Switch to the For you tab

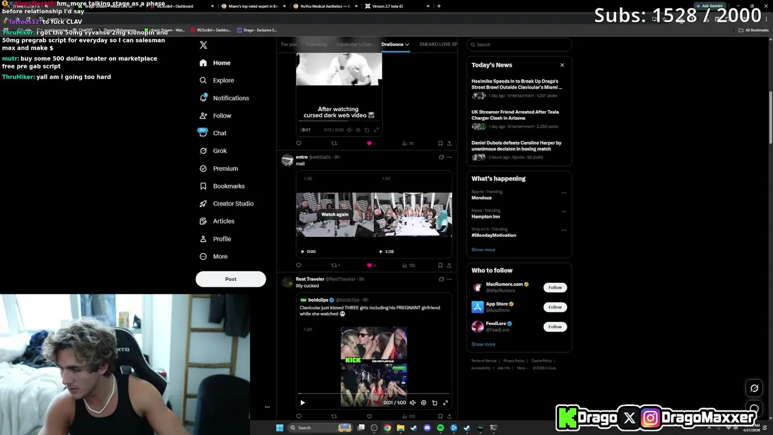tap(289, 44)
